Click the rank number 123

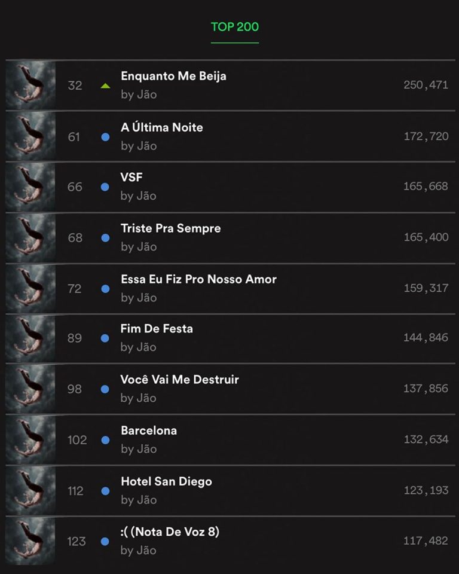[76, 542]
